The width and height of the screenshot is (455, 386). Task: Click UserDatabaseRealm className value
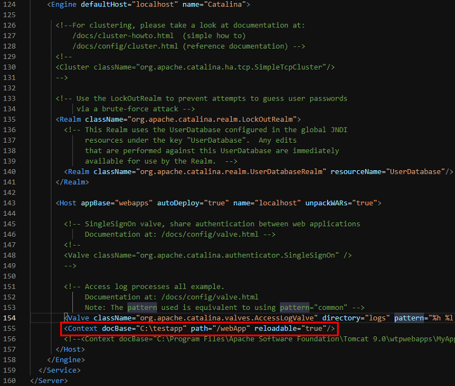click(x=231, y=172)
